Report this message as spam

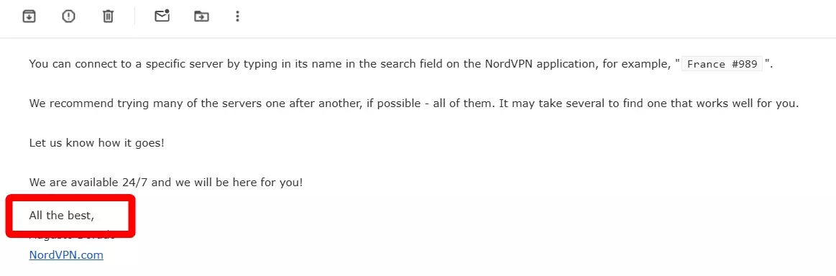[x=69, y=17]
